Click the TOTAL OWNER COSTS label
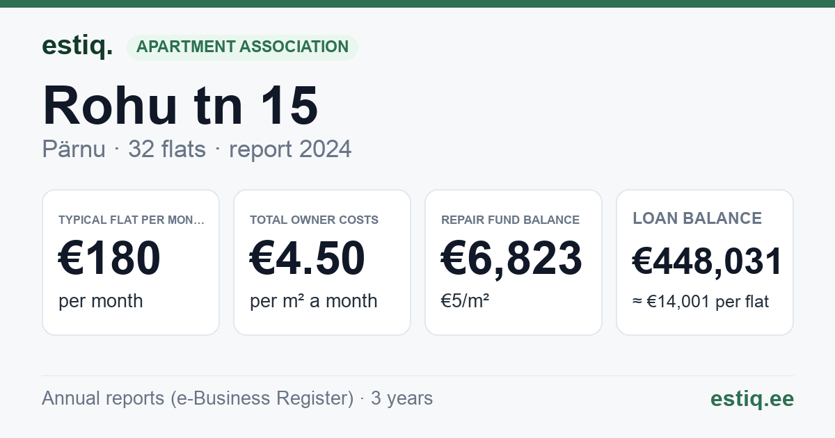The width and height of the screenshot is (835, 438). pyautogui.click(x=314, y=220)
